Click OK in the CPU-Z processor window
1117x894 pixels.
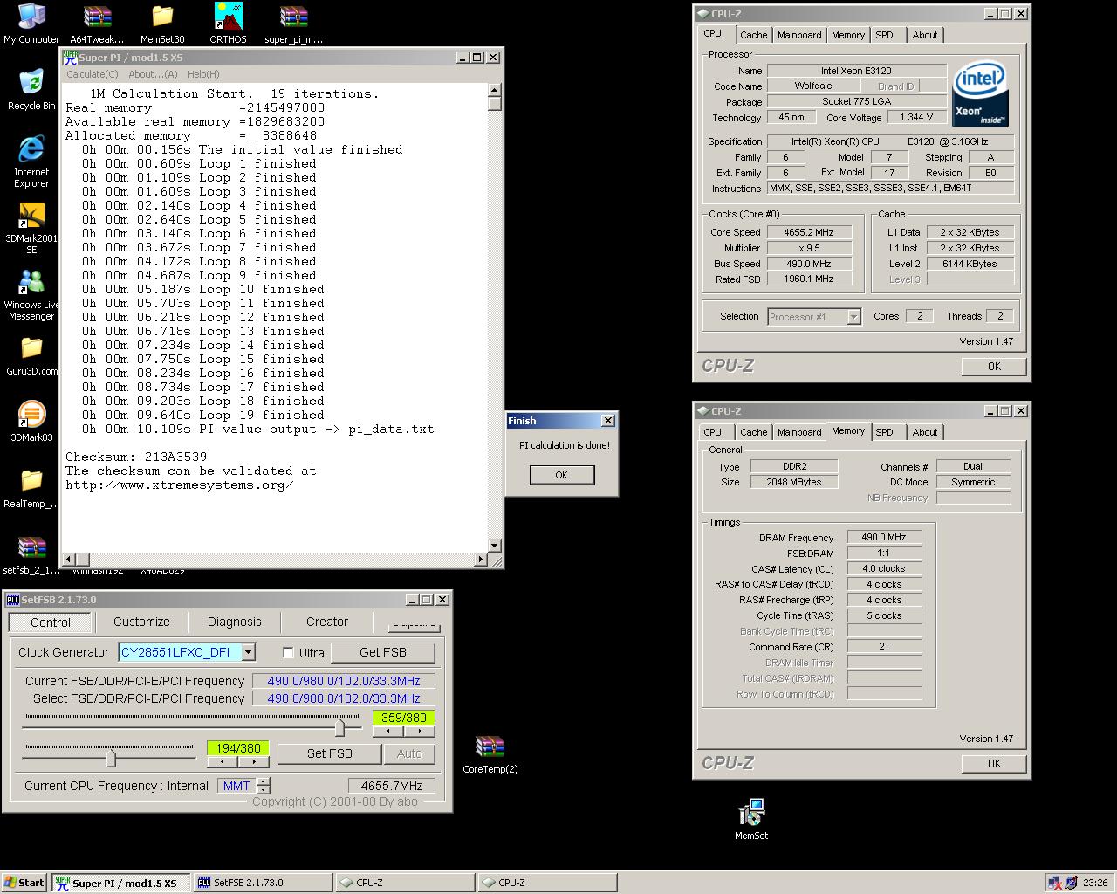click(994, 367)
